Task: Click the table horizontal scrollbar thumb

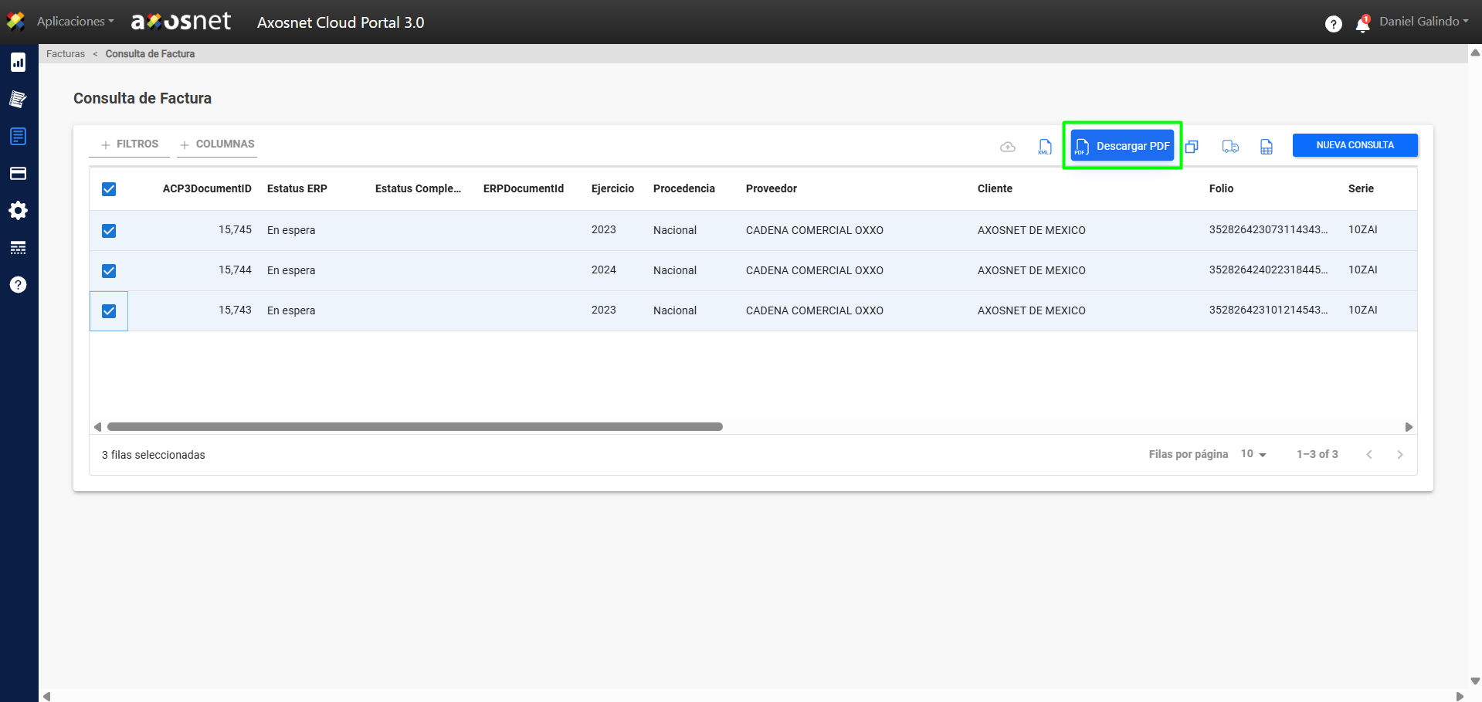Action: (415, 427)
